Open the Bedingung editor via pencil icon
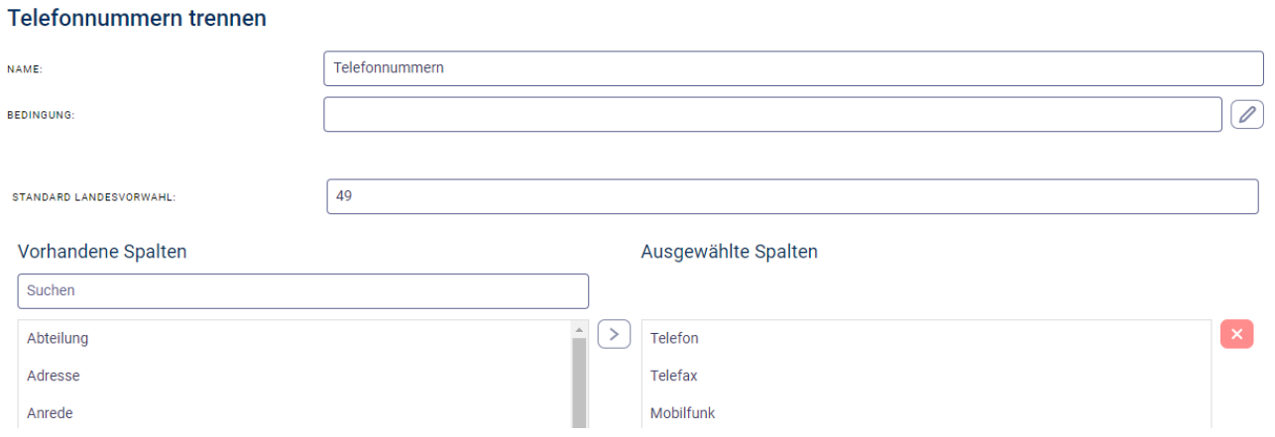 (1246, 115)
